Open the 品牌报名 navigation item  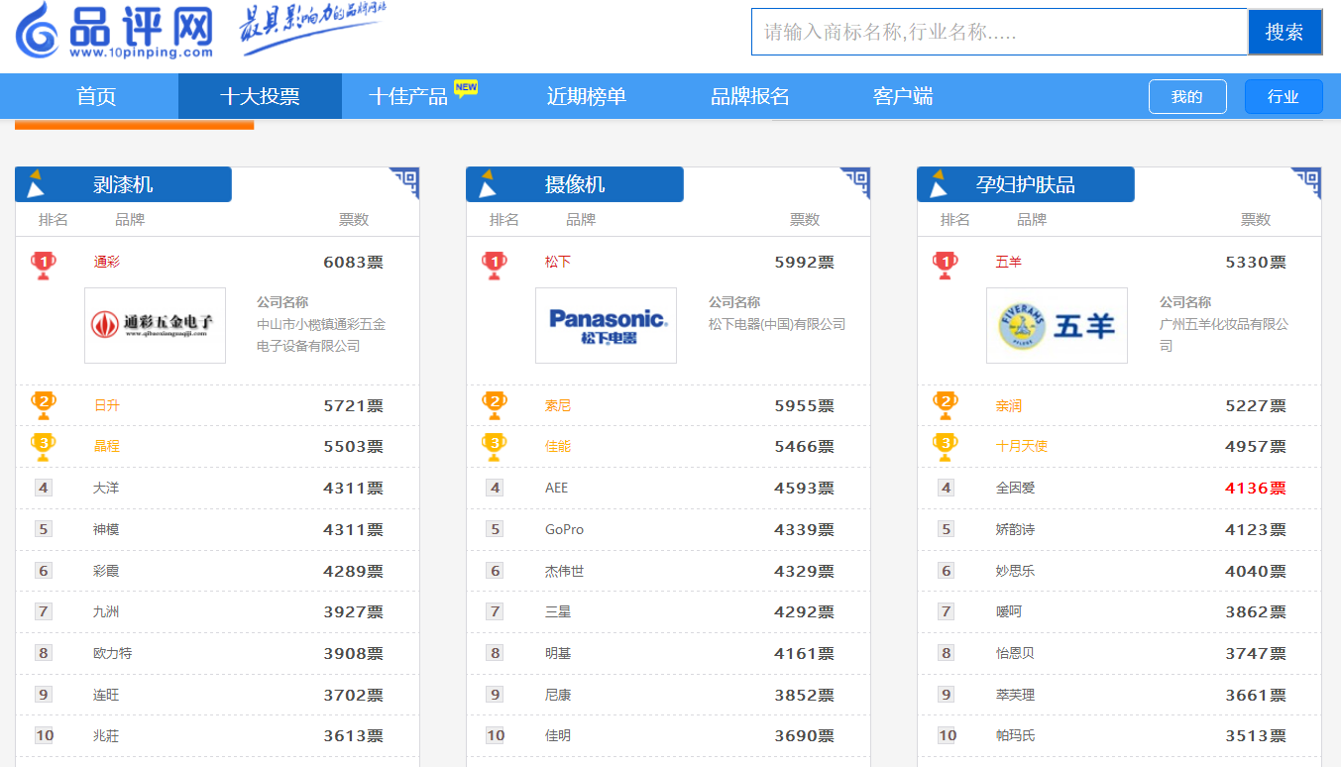click(x=750, y=96)
